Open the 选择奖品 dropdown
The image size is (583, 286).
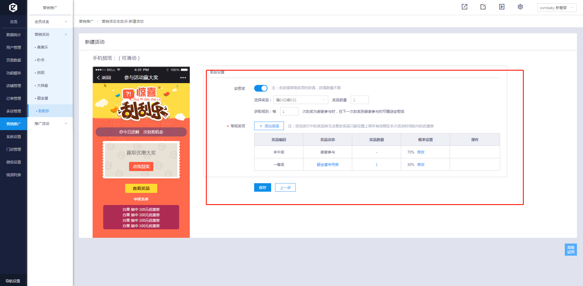point(300,100)
